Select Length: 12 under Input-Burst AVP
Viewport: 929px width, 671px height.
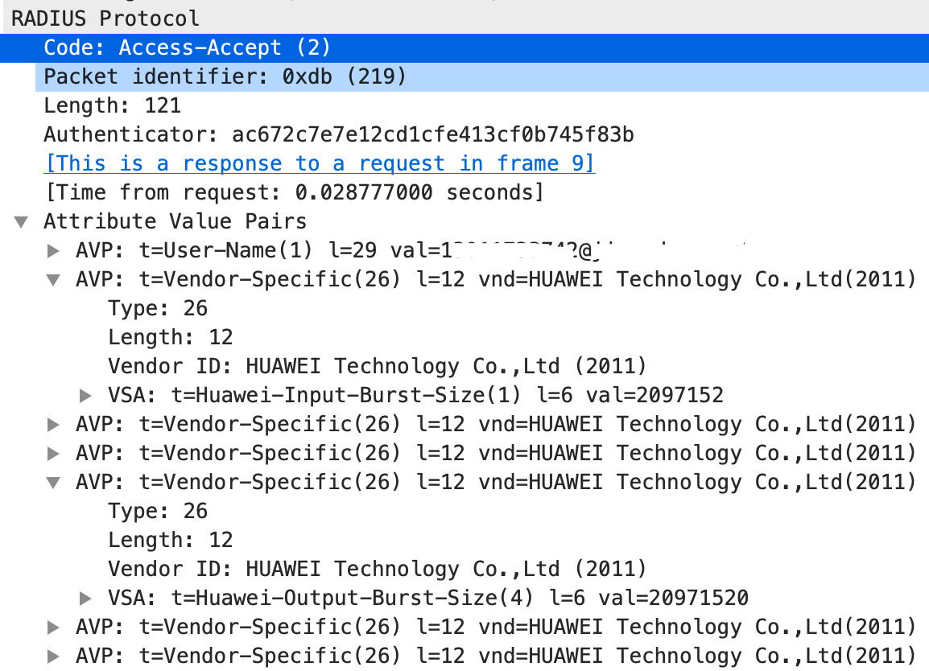coord(171,338)
